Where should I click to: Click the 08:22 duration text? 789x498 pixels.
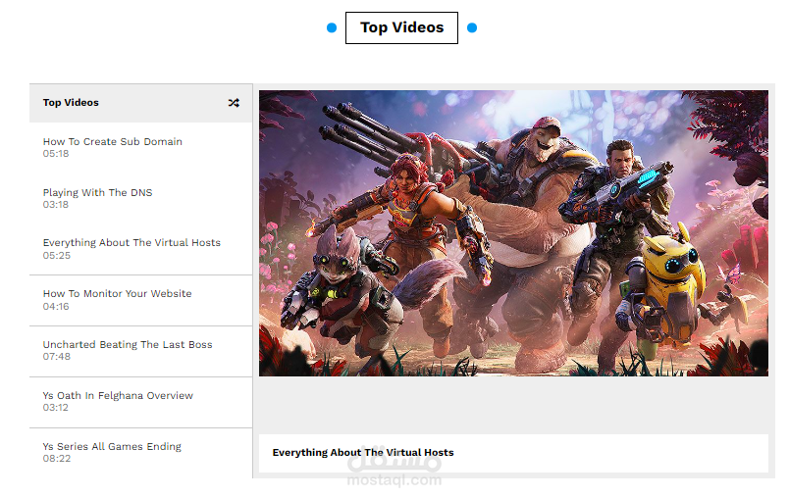(56, 459)
